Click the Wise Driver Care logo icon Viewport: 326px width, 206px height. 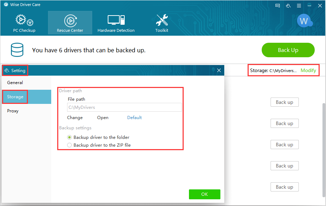click(6, 4)
